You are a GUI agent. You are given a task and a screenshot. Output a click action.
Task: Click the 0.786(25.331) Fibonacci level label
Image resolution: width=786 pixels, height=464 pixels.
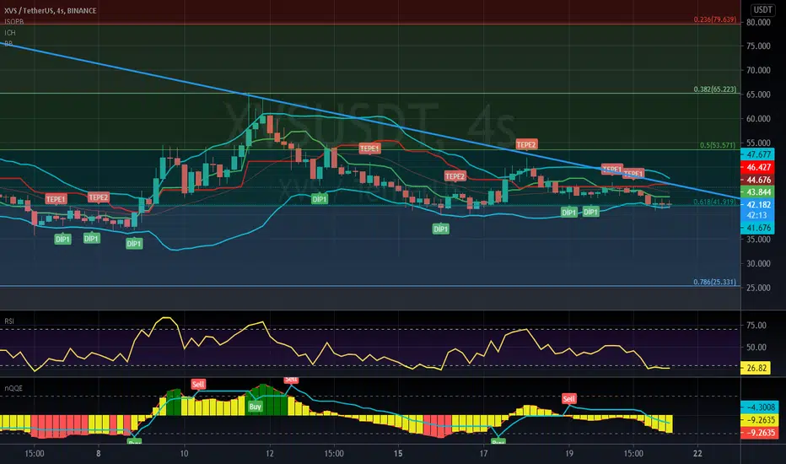(714, 282)
